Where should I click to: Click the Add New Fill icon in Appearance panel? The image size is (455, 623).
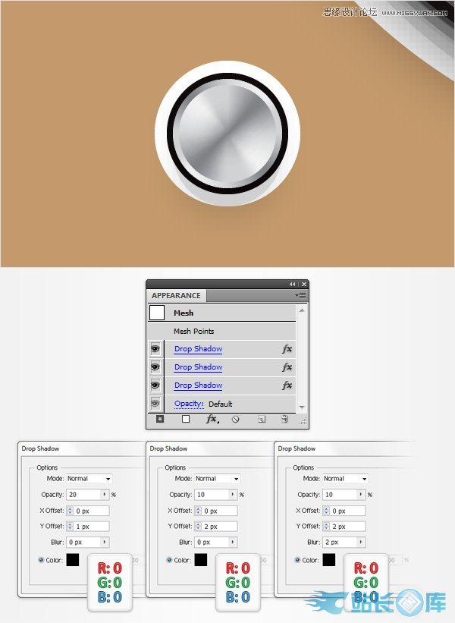pyautogui.click(x=186, y=419)
